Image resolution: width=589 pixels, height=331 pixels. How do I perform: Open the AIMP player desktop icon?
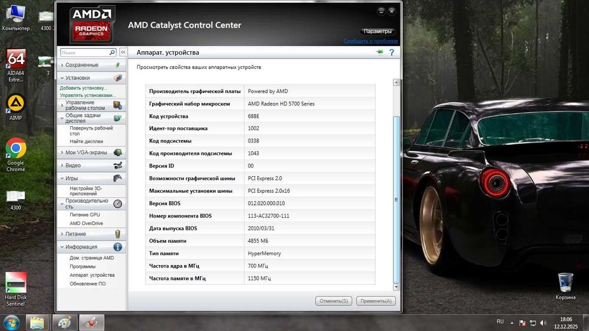coord(15,107)
